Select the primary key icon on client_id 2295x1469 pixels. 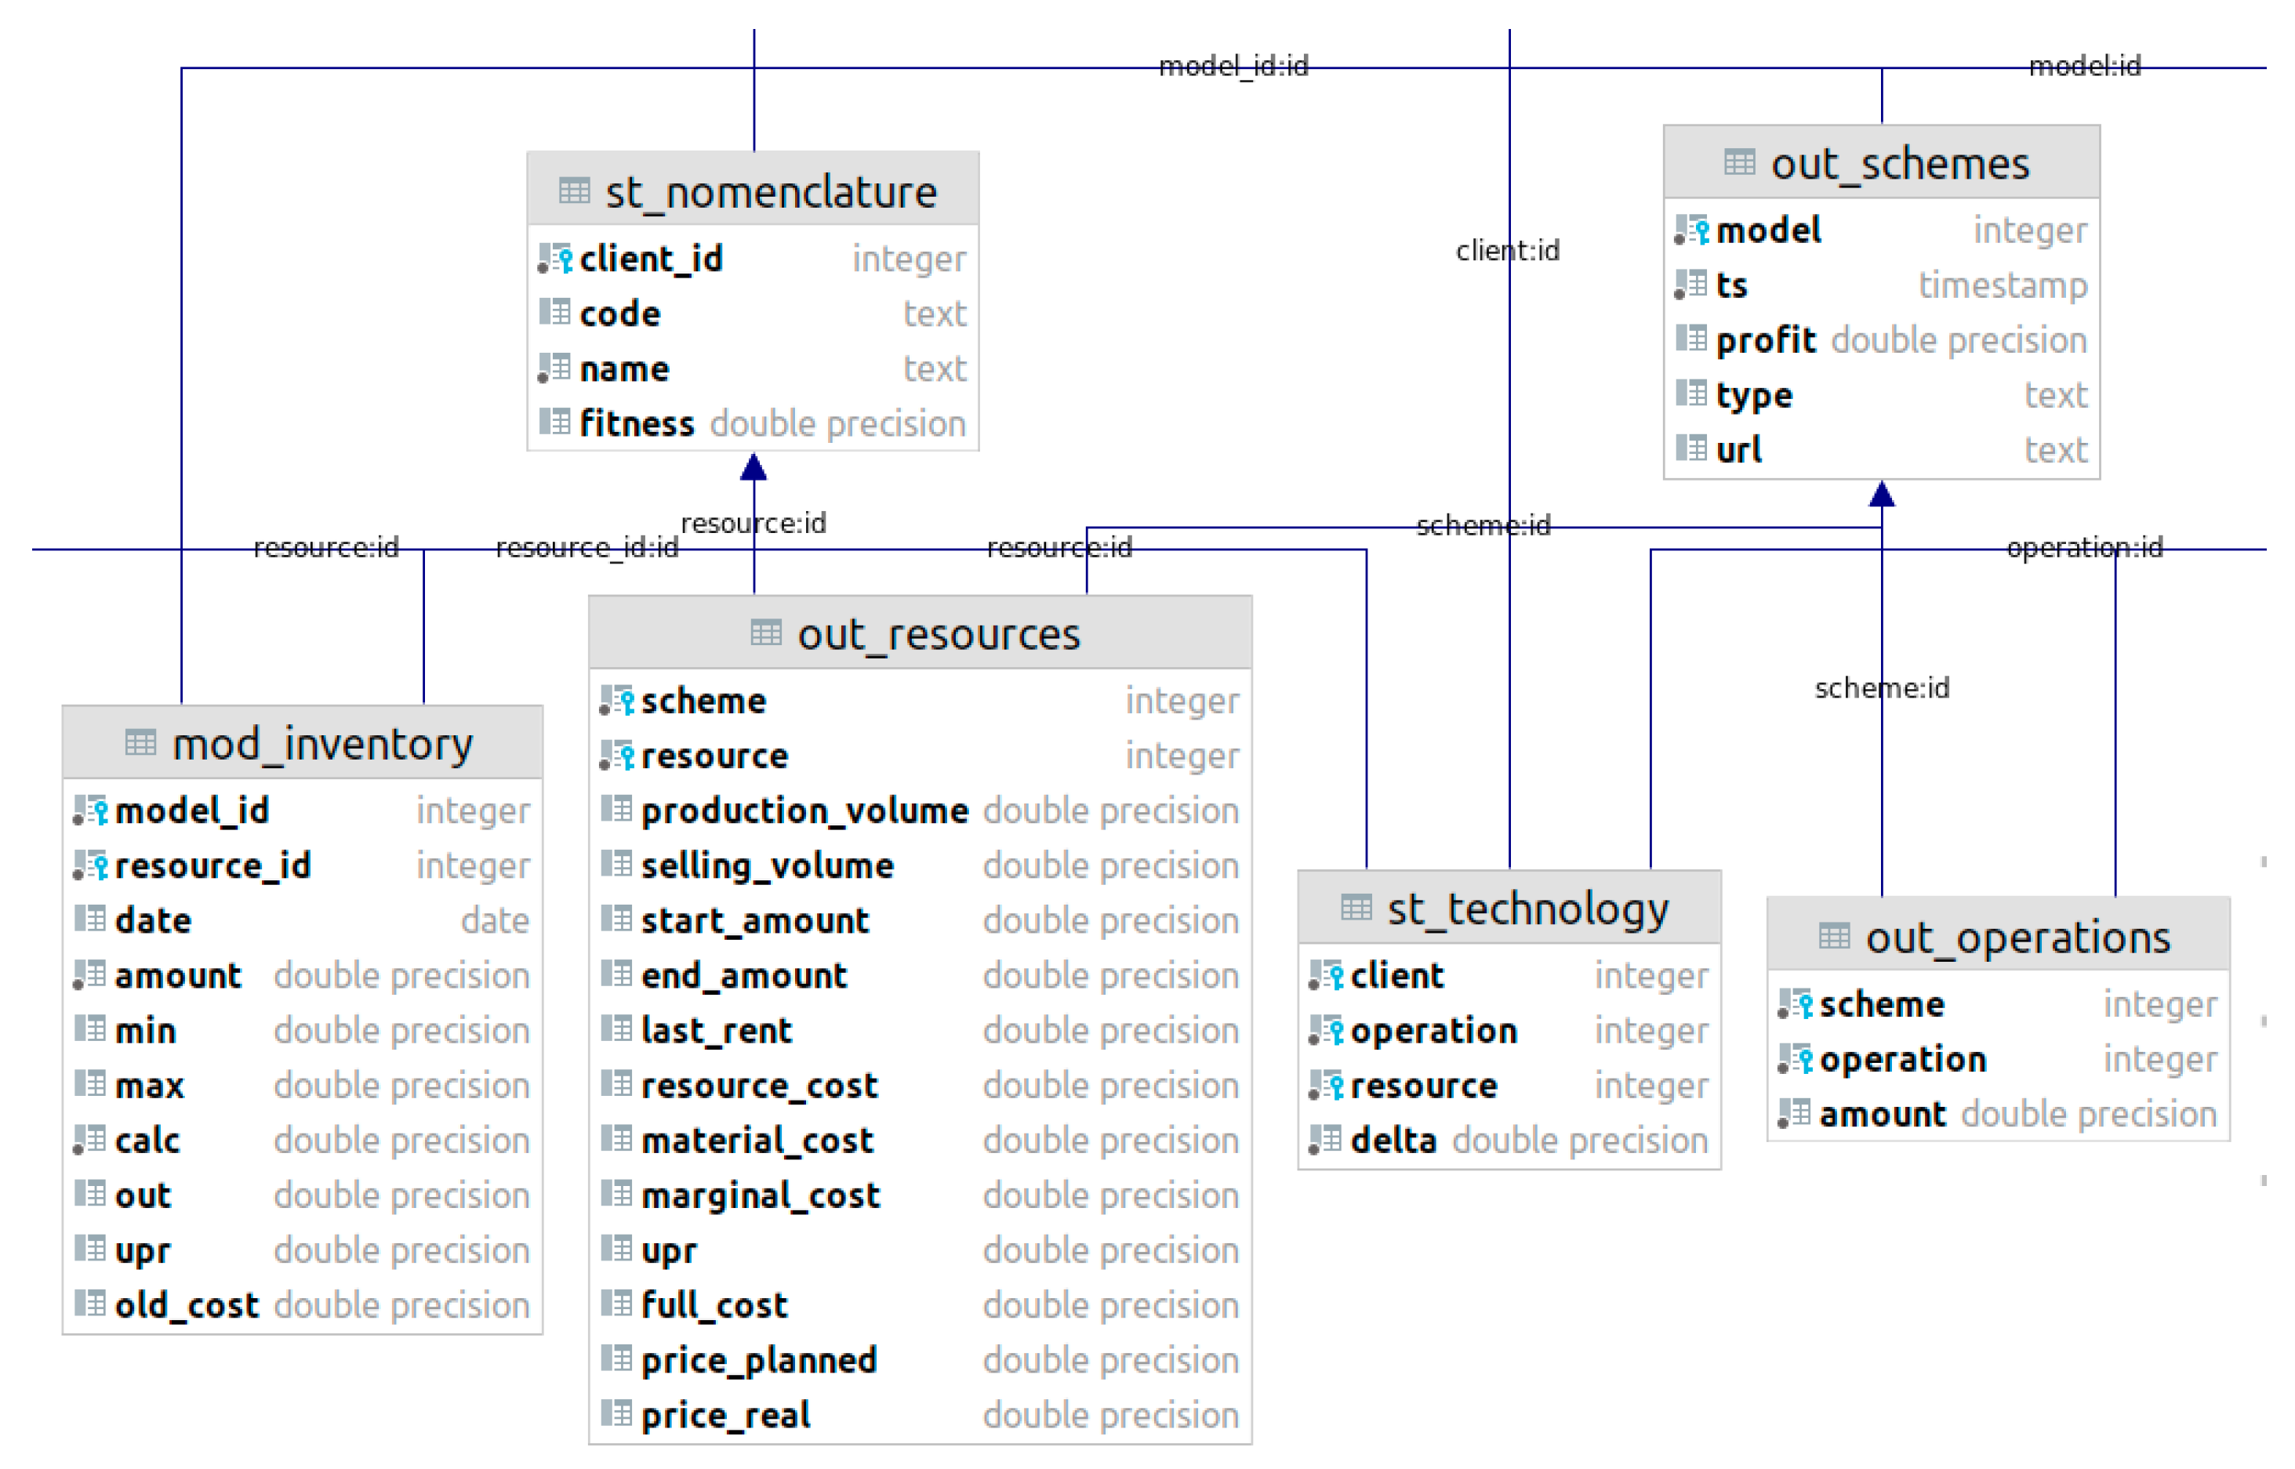click(554, 258)
